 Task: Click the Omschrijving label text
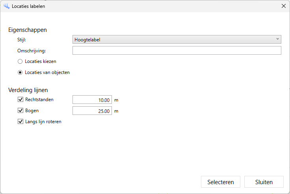coord(32,50)
